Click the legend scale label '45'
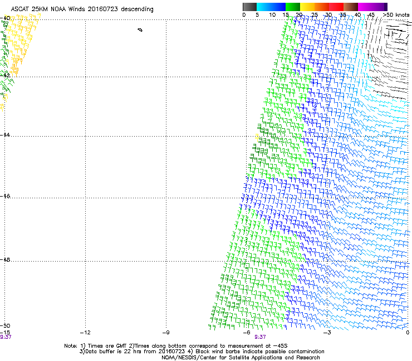 [x=371, y=15]
